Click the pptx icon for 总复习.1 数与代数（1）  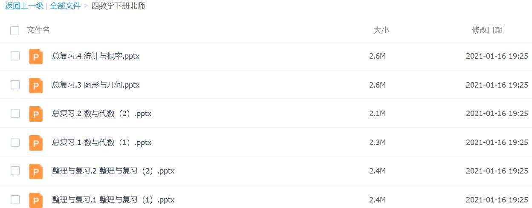(36, 142)
